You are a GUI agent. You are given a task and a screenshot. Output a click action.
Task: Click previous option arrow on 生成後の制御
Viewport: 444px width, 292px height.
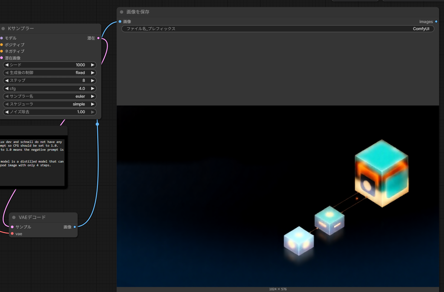7,73
